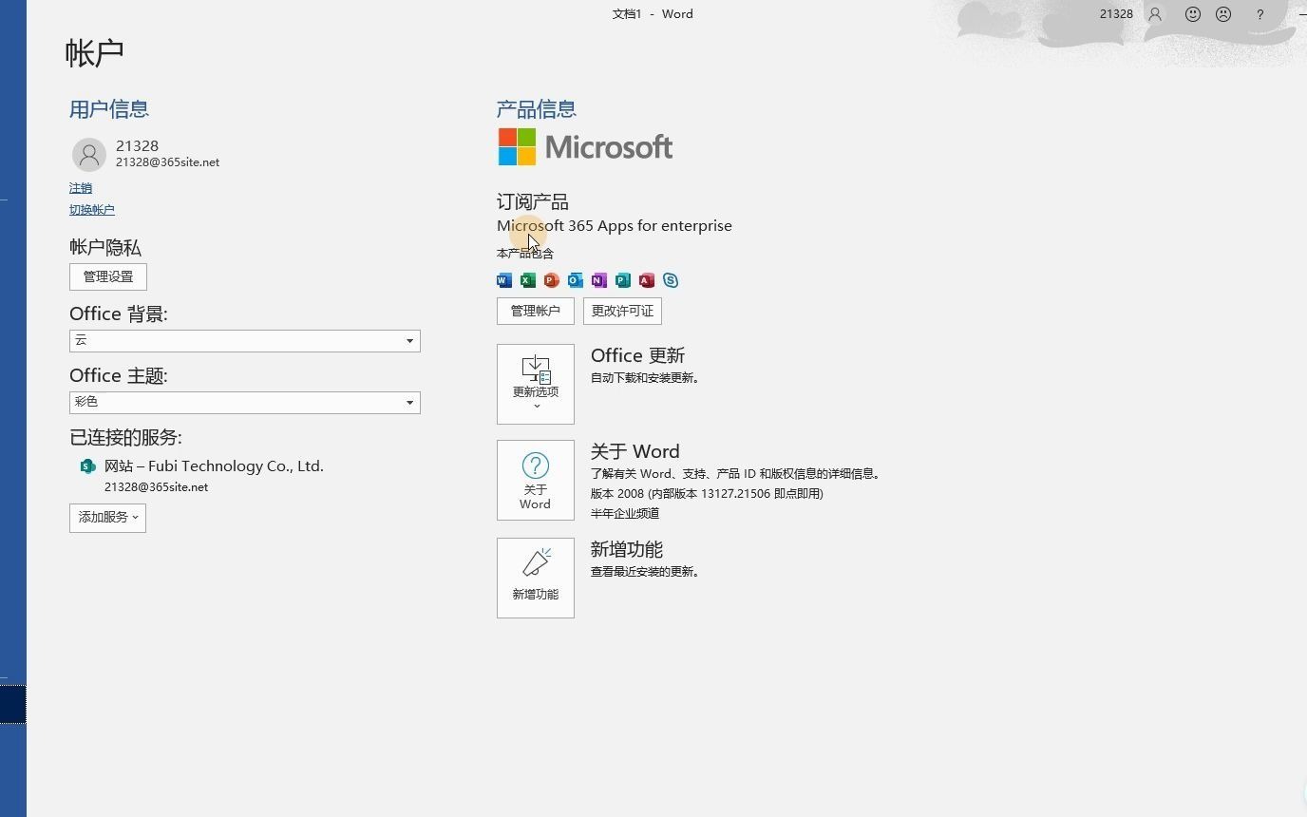Click the Publisher app icon in product list
Image resolution: width=1307 pixels, height=817 pixels.
pos(623,280)
